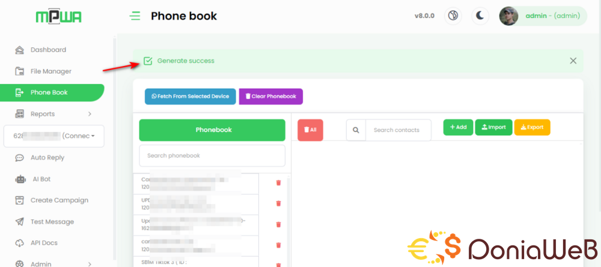Screen dimensions: 601x267
Task: Expand the Admin submenu
Action: click(x=53, y=264)
